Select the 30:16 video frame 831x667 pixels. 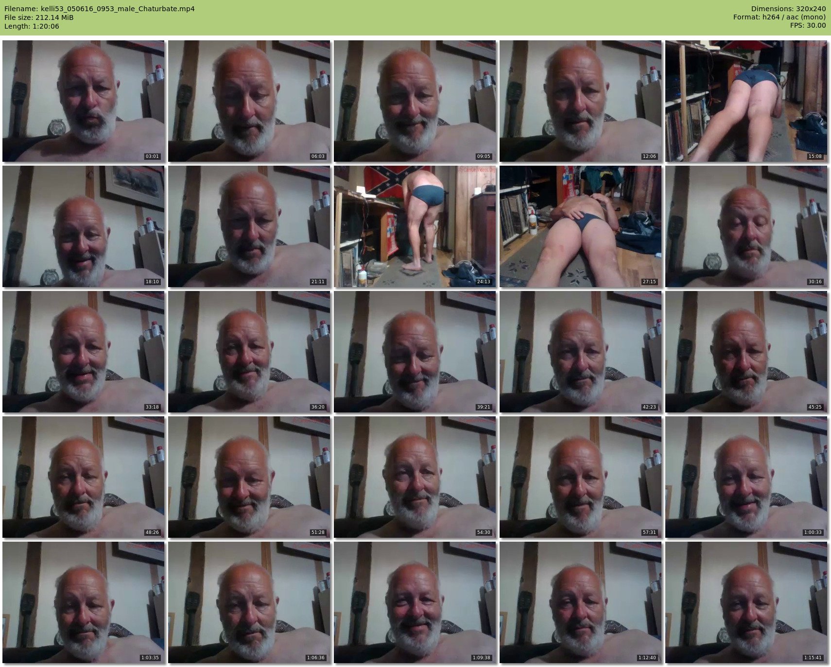746,226
